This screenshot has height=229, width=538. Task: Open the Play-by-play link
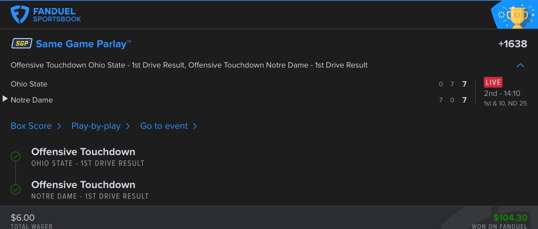pyautogui.click(x=96, y=126)
